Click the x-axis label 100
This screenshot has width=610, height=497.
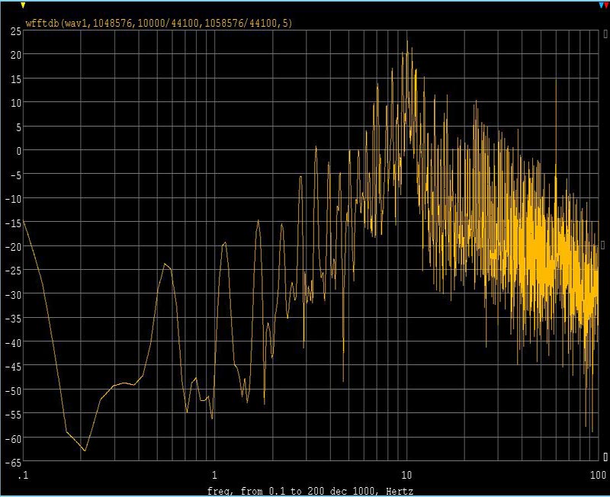[599, 475]
